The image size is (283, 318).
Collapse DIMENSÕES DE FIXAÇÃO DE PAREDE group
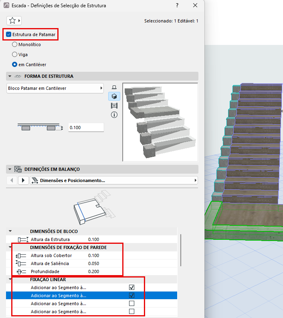10,247
